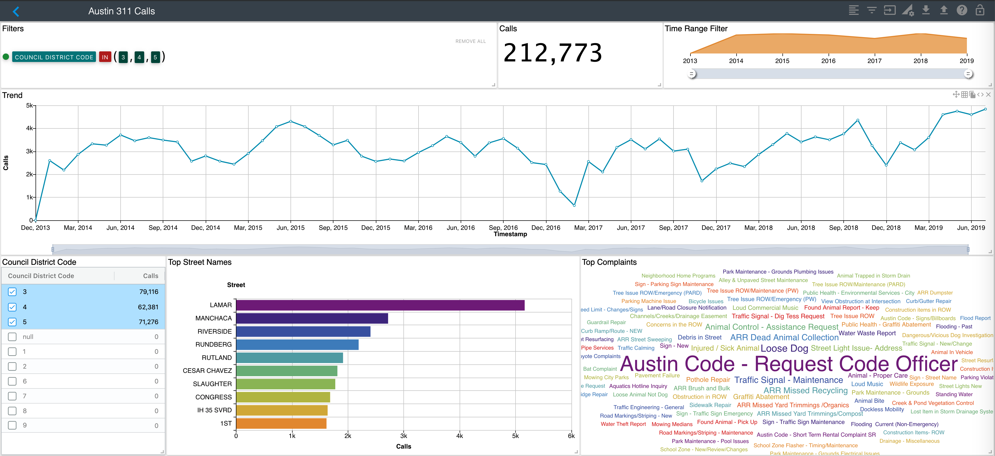Select 'Animal Control - Assistance Request' complaint
The image size is (995, 456).
pyautogui.click(x=771, y=327)
